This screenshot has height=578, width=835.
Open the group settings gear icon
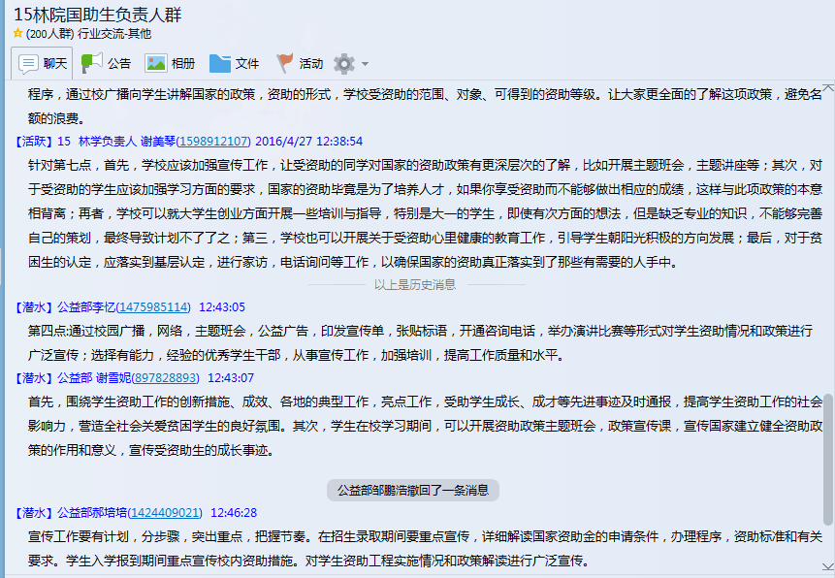[343, 64]
